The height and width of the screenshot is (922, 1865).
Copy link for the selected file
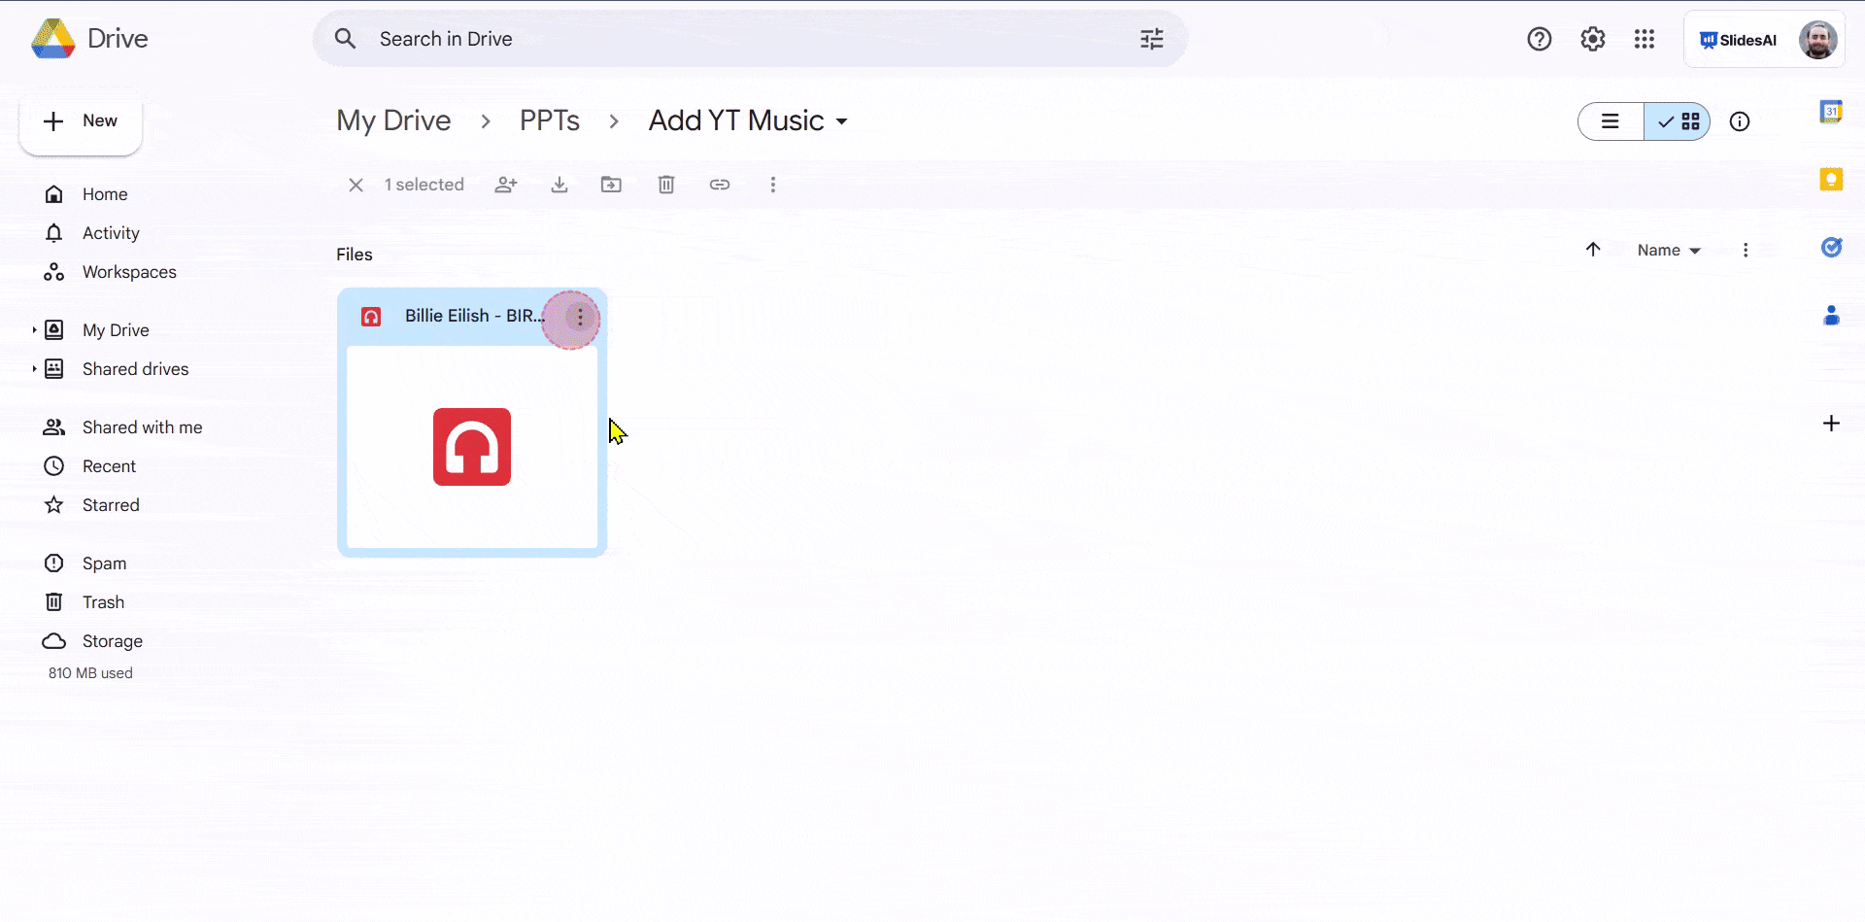click(719, 184)
